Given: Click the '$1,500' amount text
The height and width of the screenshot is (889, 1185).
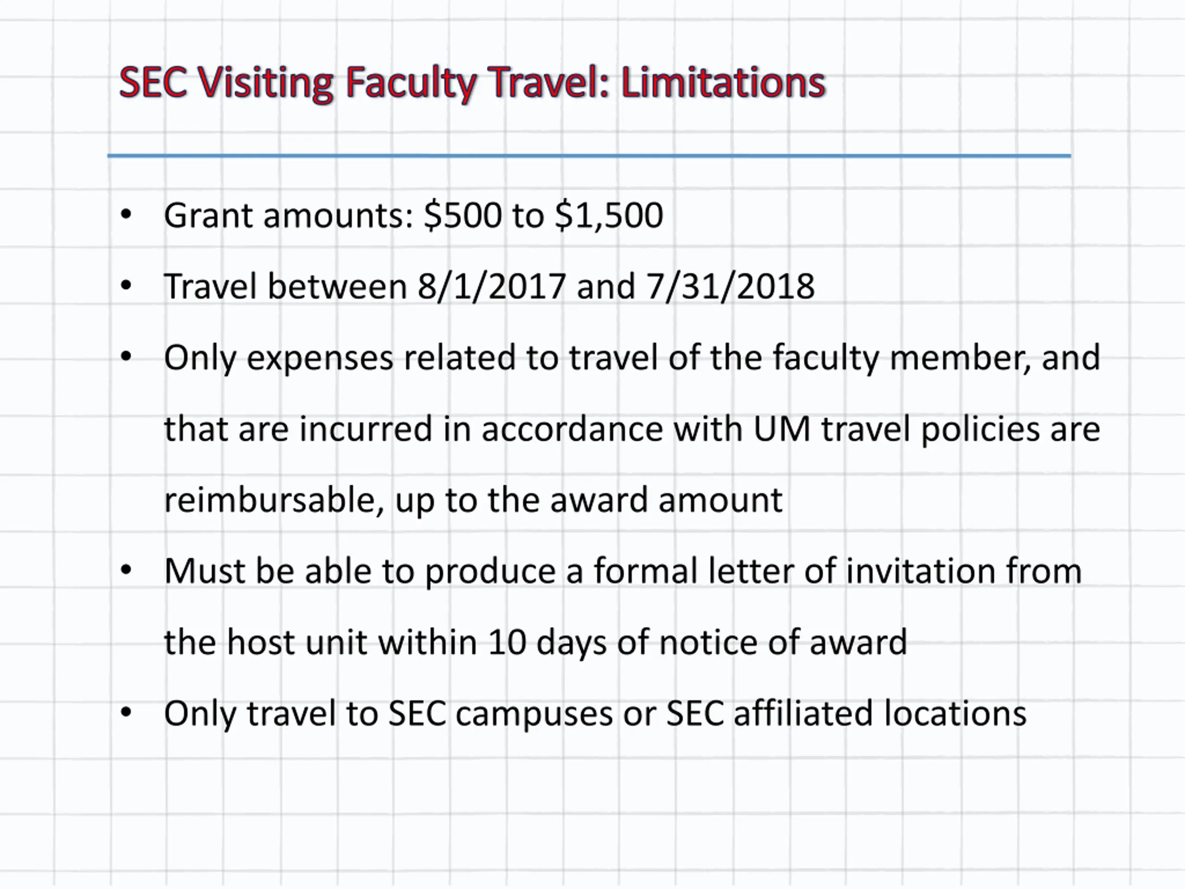Looking at the screenshot, I should click(609, 215).
